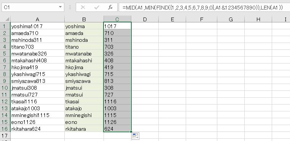The image size is (290, 141).
Task: Click cell containing mtakahashi408
Action: pyautogui.click(x=37, y=60)
